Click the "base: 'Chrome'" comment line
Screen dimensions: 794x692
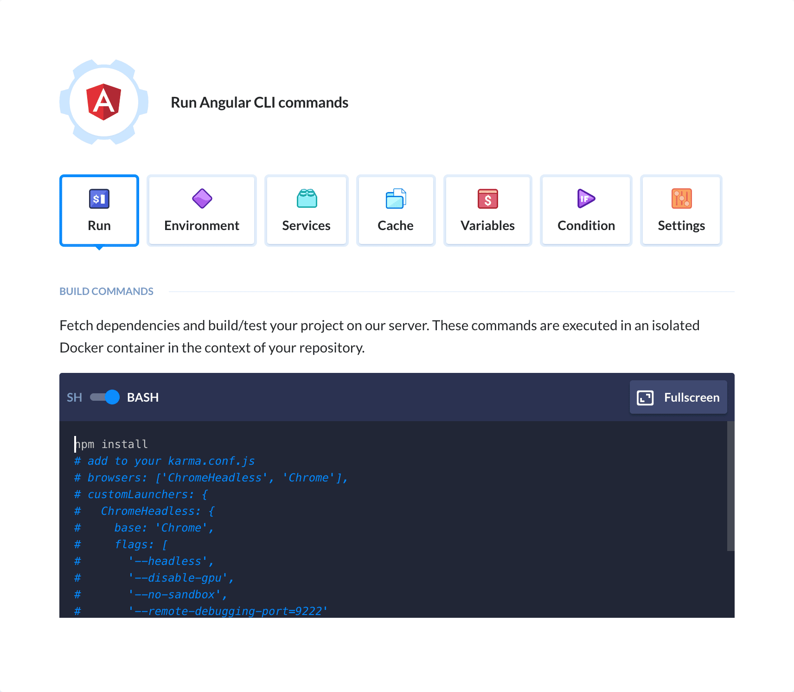[x=145, y=528]
